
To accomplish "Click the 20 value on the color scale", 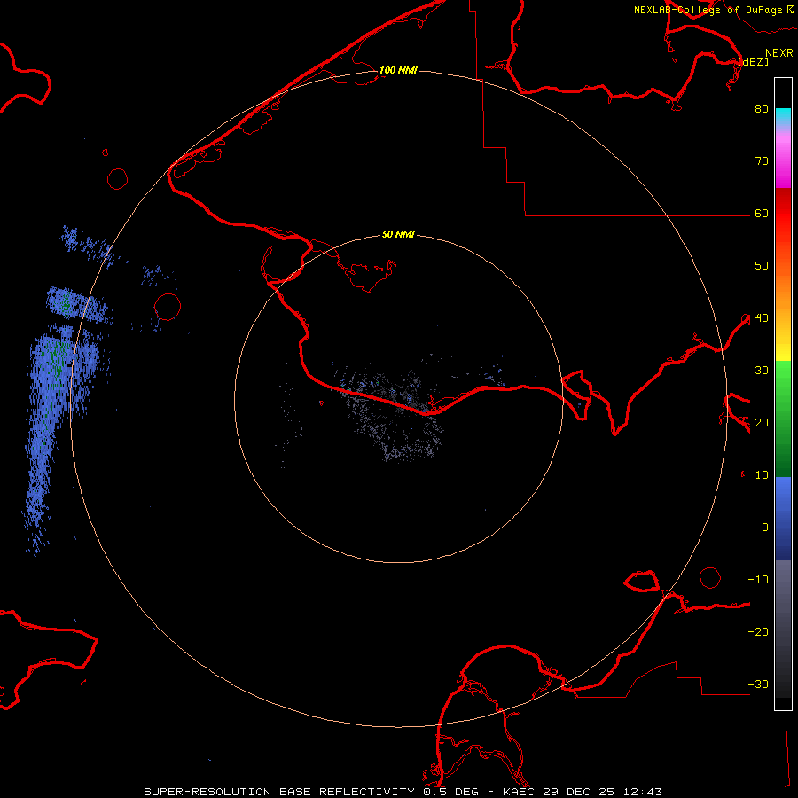I will (x=762, y=422).
